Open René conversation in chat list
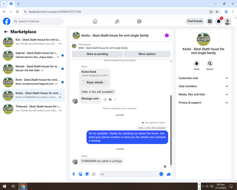 [x=33, y=82]
